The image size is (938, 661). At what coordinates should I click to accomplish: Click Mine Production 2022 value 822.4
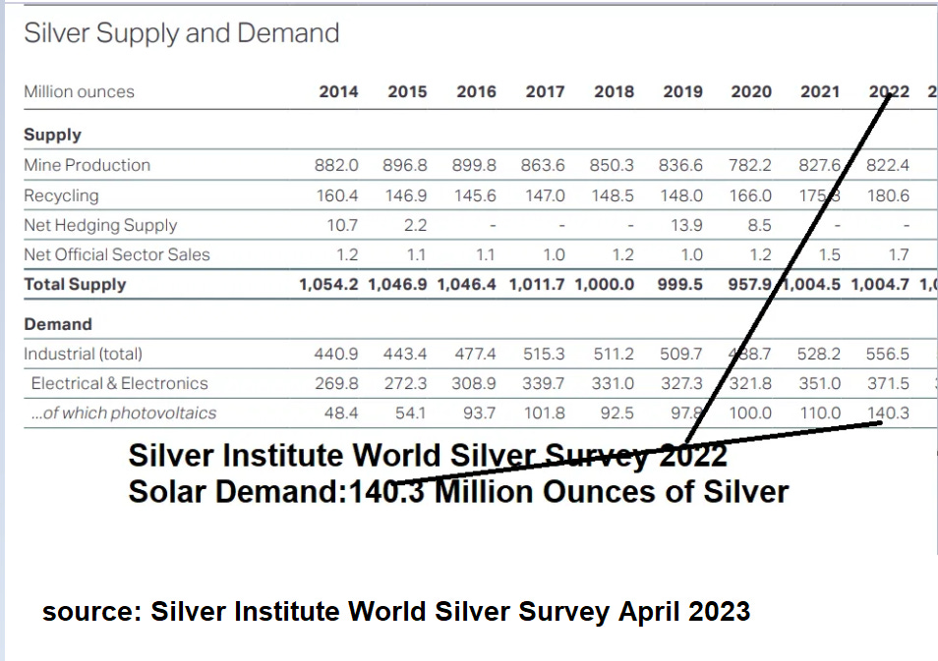888,166
